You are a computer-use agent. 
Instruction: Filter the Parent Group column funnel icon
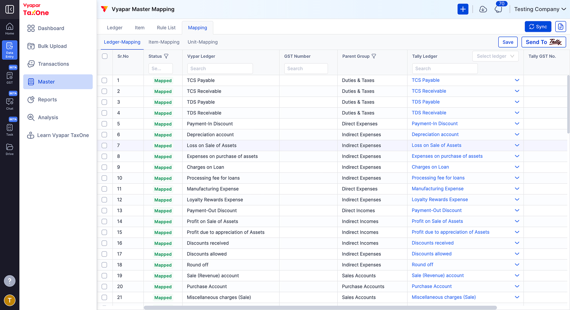point(374,56)
